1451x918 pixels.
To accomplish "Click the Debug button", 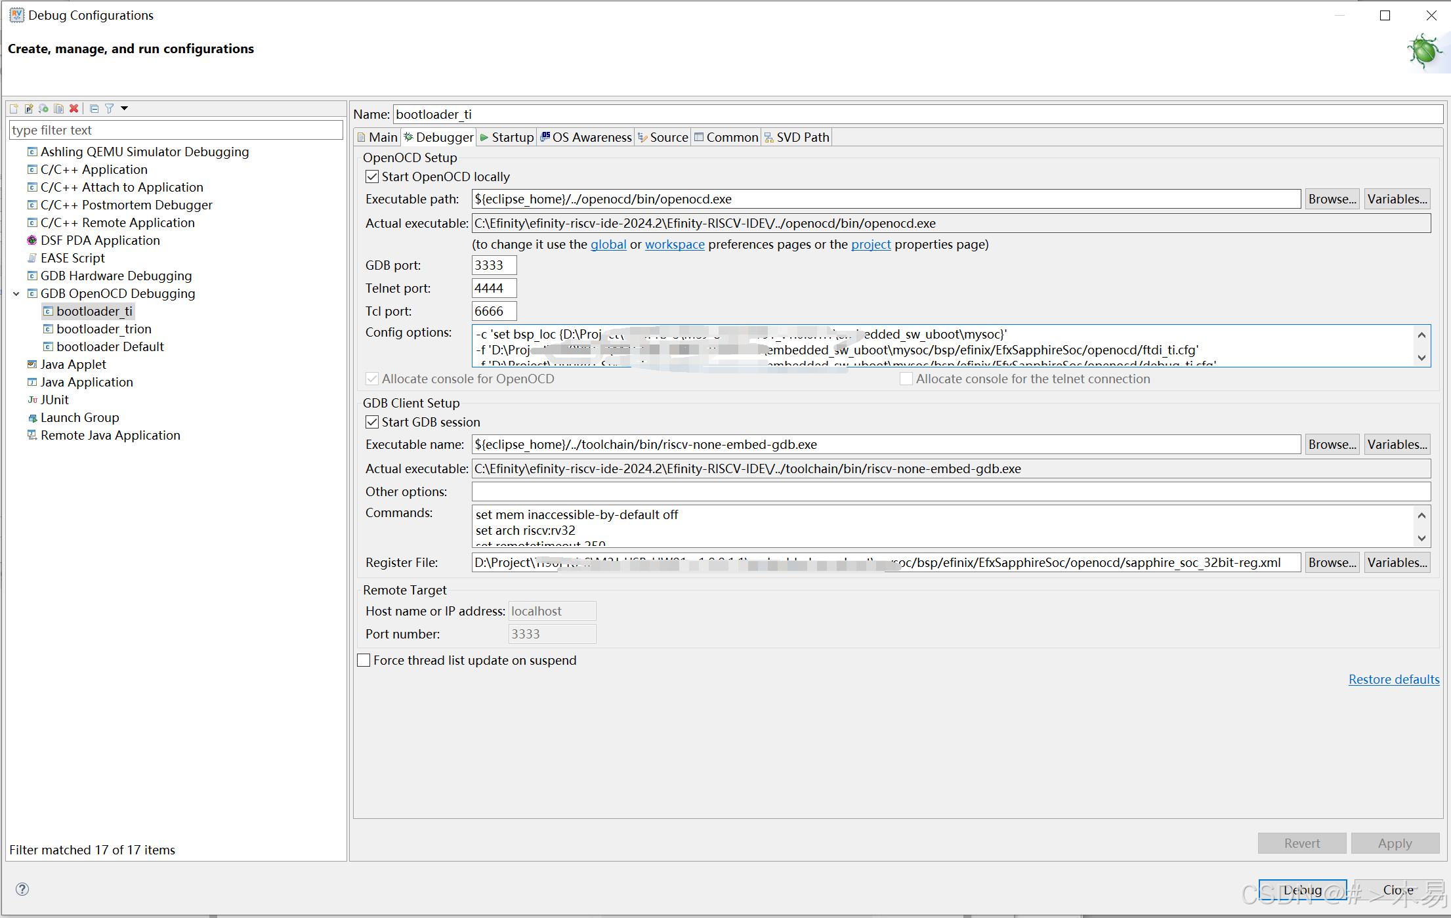I will 1303,890.
